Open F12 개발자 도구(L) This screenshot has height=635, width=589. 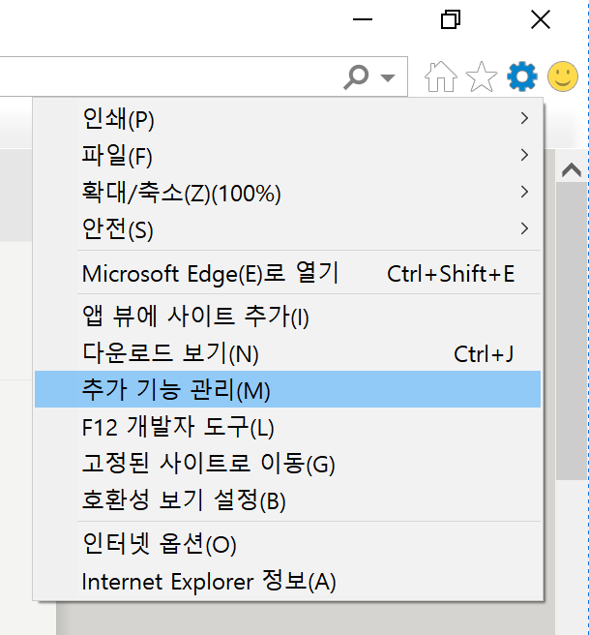pyautogui.click(x=287, y=426)
